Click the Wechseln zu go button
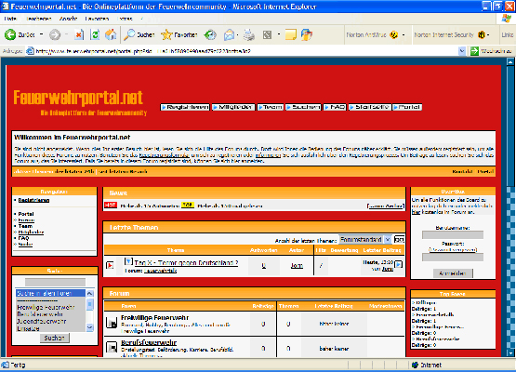 point(492,51)
